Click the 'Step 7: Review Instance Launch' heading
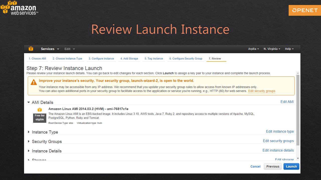 [64, 68]
